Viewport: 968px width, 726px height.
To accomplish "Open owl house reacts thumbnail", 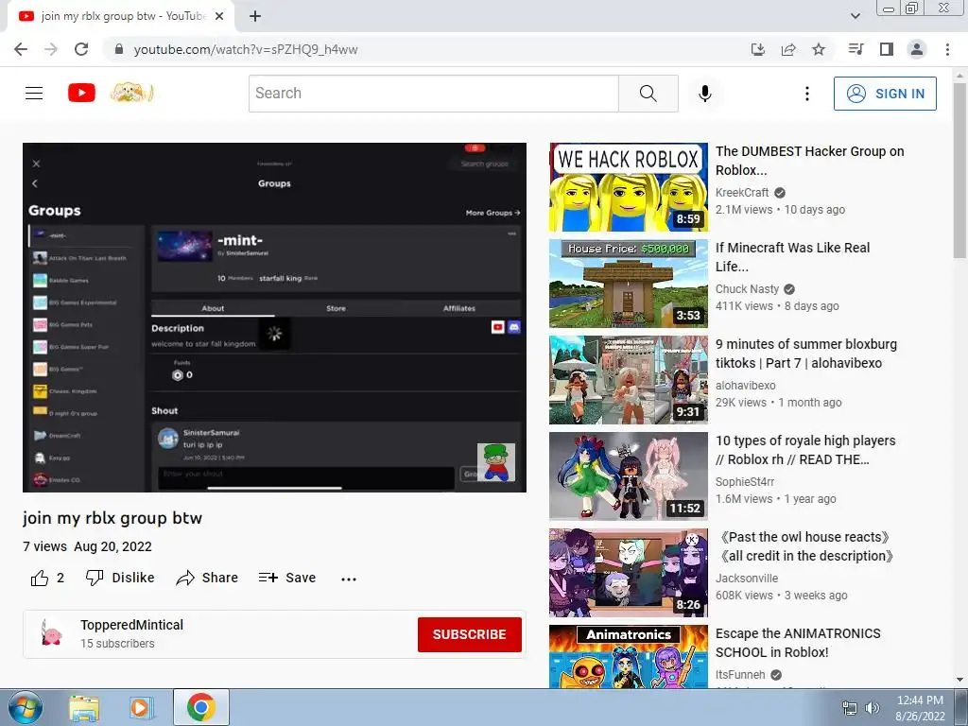I will click(629, 572).
